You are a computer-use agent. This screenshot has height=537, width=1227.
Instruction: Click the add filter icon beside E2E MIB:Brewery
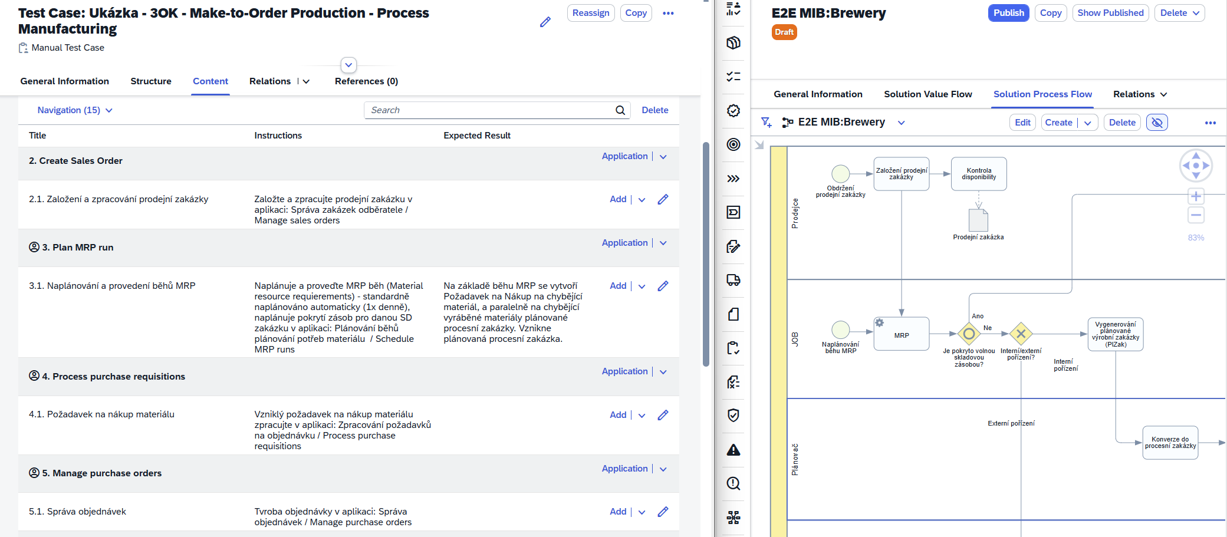pos(766,122)
